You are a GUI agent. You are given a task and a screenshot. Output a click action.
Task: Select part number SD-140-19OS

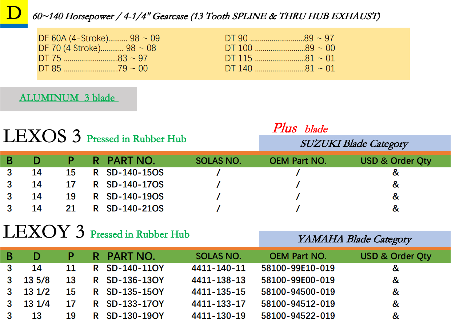135,196
